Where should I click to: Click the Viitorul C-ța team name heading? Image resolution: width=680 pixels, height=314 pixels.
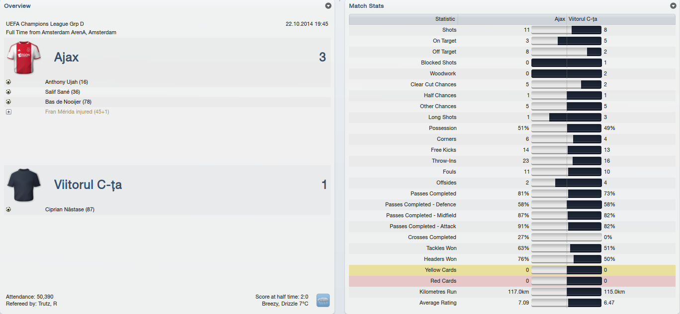(88, 185)
